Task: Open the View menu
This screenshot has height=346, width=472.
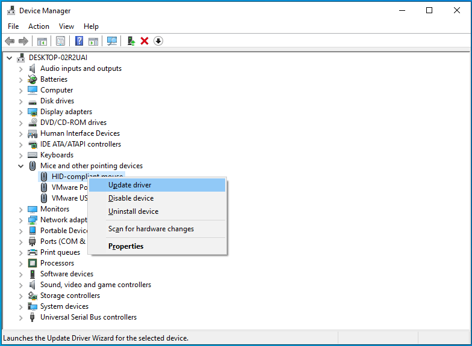Action: click(x=66, y=26)
